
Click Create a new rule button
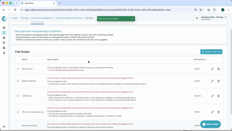click(211, 52)
